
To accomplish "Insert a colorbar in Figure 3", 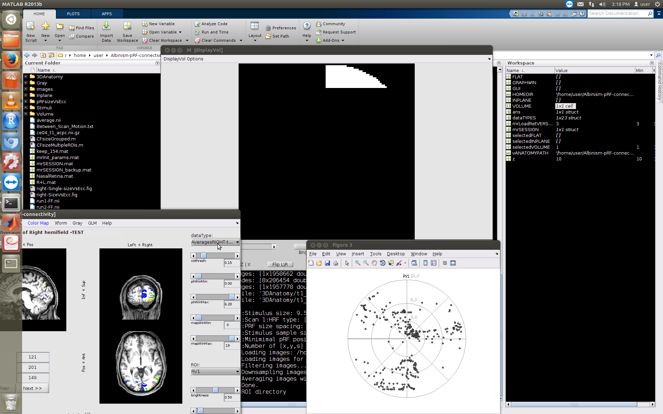I will coord(425,263).
